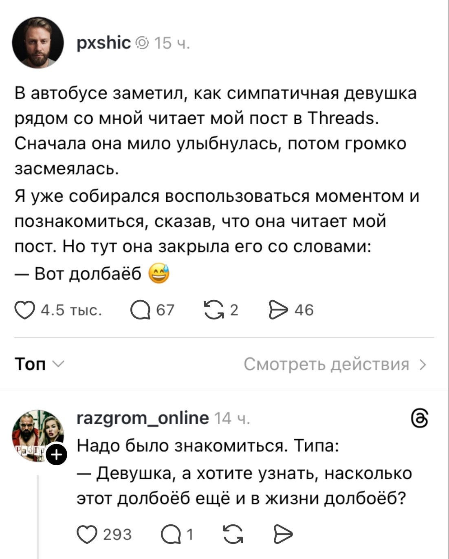Click the chevron next to Смотреть действия
The width and height of the screenshot is (449, 559).
coord(423,364)
